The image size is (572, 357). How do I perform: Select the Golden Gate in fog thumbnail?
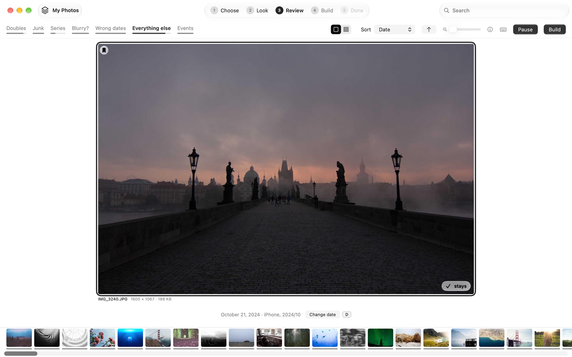(x=158, y=338)
